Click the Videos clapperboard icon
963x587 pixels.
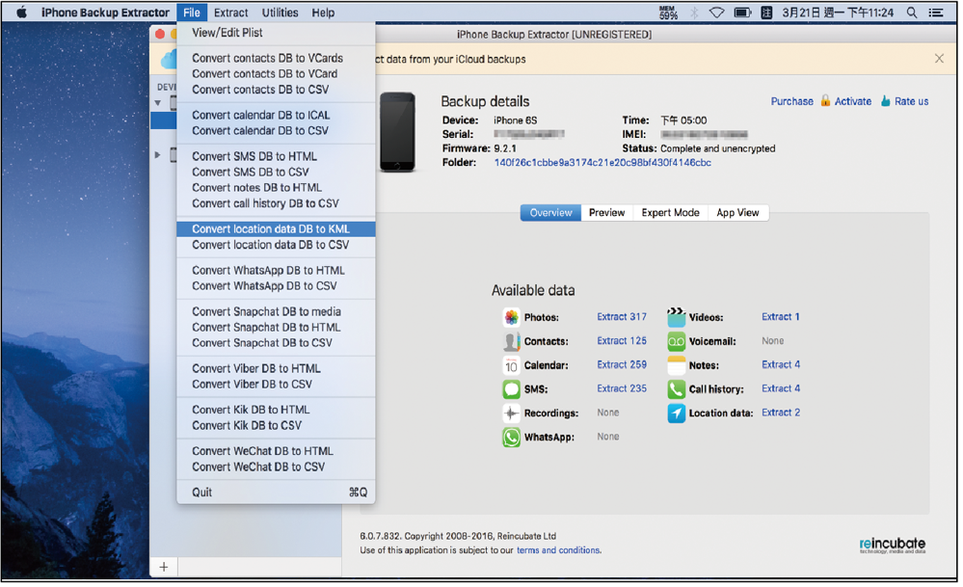coord(676,317)
